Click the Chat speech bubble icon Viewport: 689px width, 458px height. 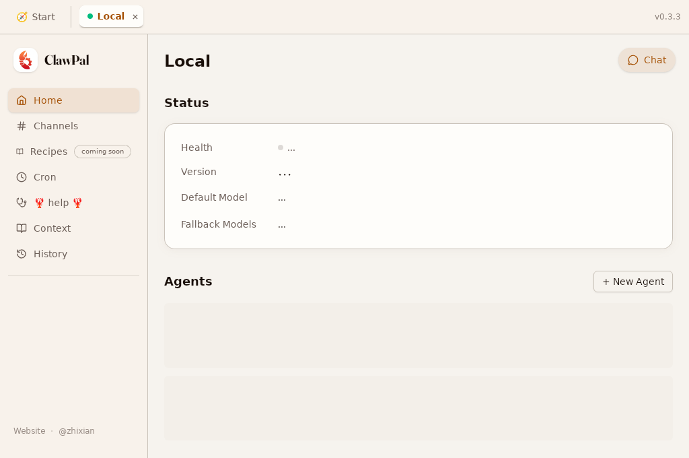[632, 60]
